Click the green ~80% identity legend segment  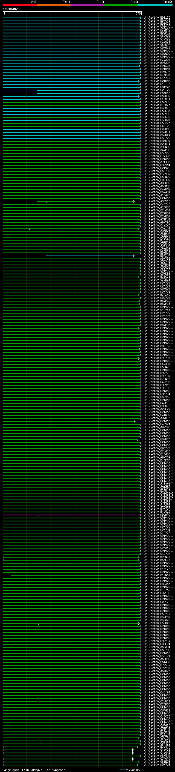pyautogui.click(x=121, y=5)
